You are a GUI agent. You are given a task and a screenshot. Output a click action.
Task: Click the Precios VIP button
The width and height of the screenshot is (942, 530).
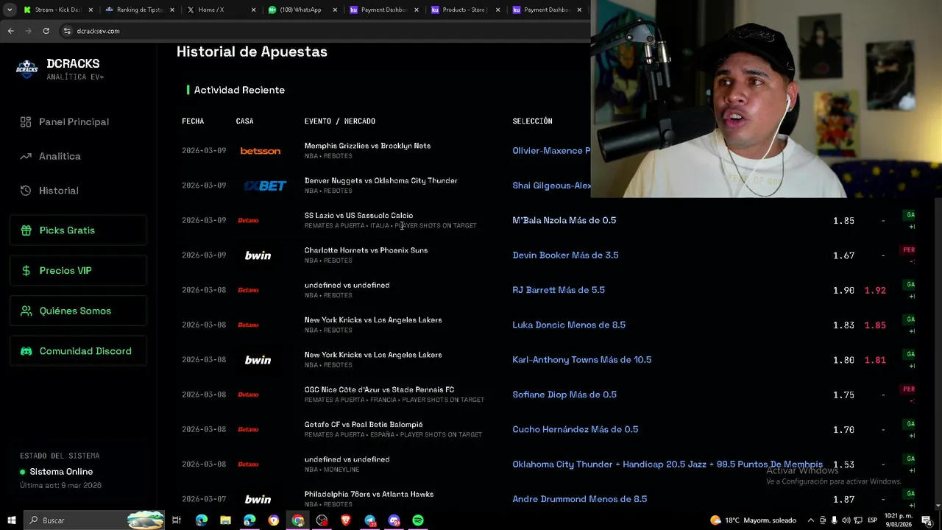[78, 271]
